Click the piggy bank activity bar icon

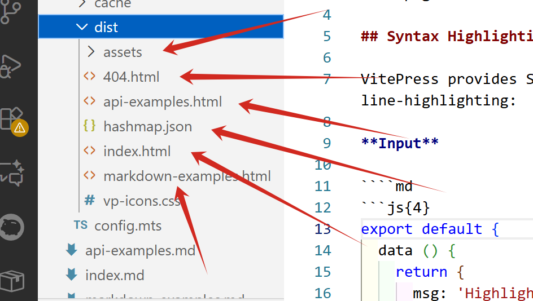point(12,225)
